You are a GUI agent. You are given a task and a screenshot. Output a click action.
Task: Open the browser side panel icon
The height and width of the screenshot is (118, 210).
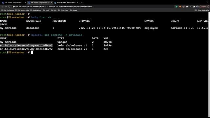pyautogui.click(x=194, y=7)
